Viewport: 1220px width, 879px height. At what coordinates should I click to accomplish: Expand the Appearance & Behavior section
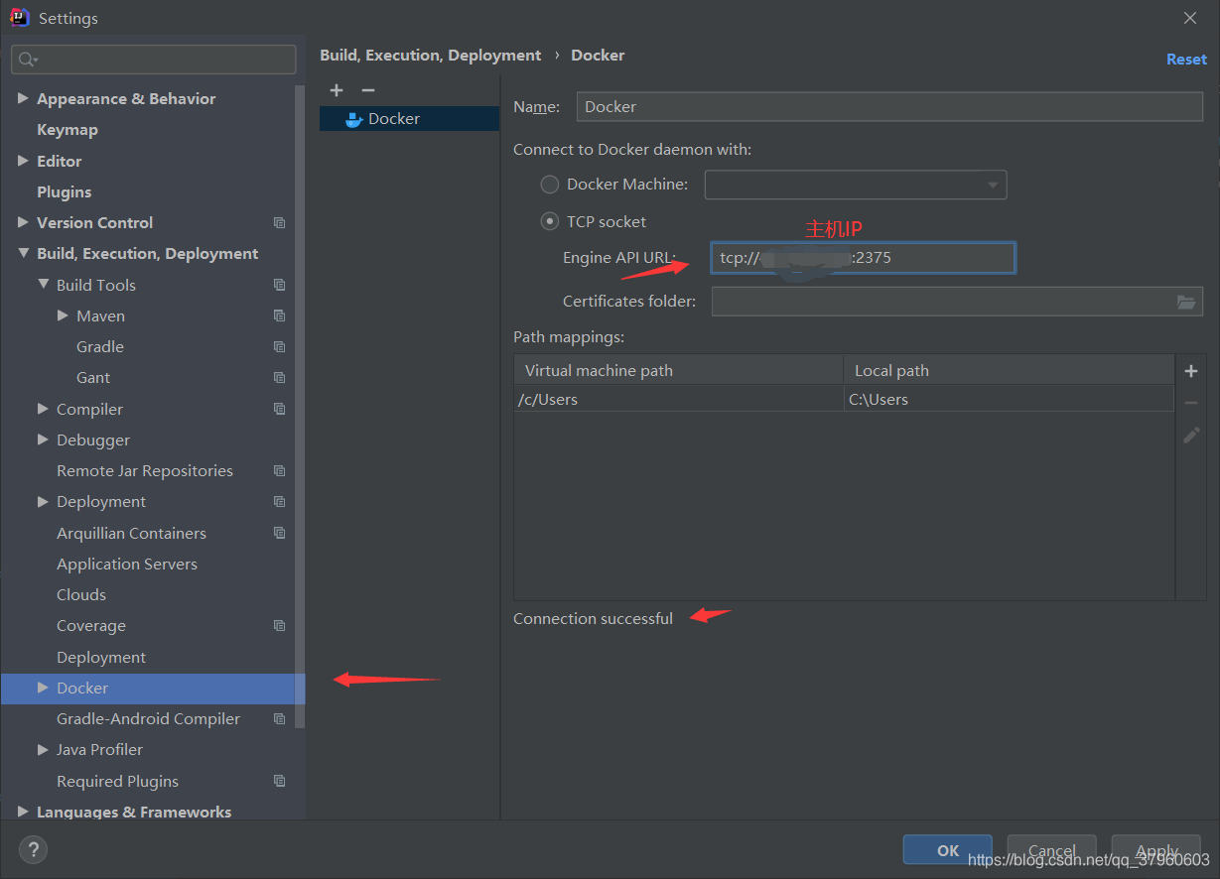pos(23,99)
